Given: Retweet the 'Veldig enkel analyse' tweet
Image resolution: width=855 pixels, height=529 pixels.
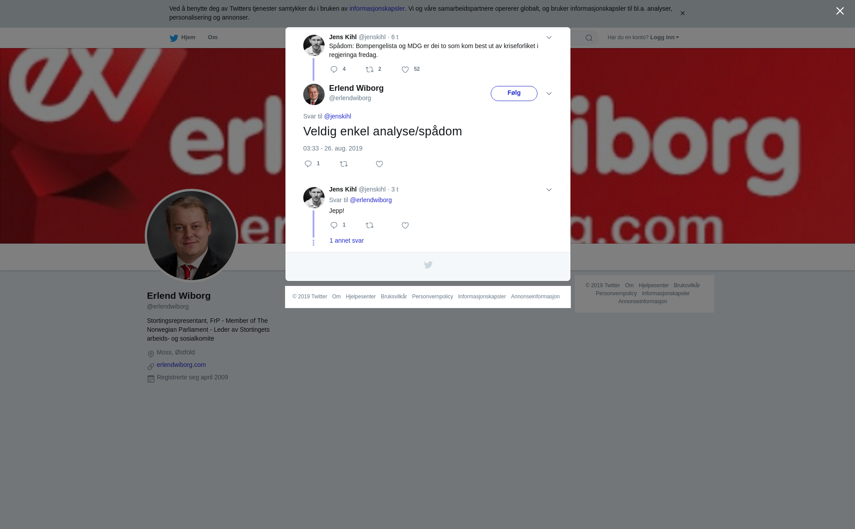Looking at the screenshot, I should (x=344, y=164).
